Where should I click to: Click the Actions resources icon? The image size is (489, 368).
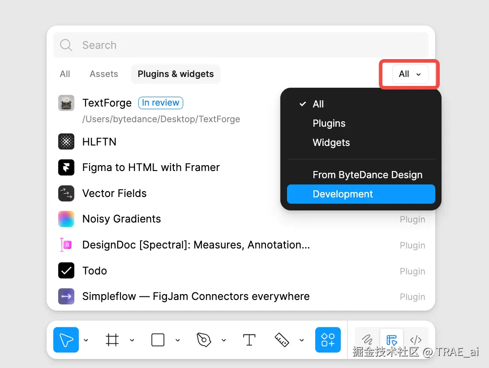(x=328, y=340)
